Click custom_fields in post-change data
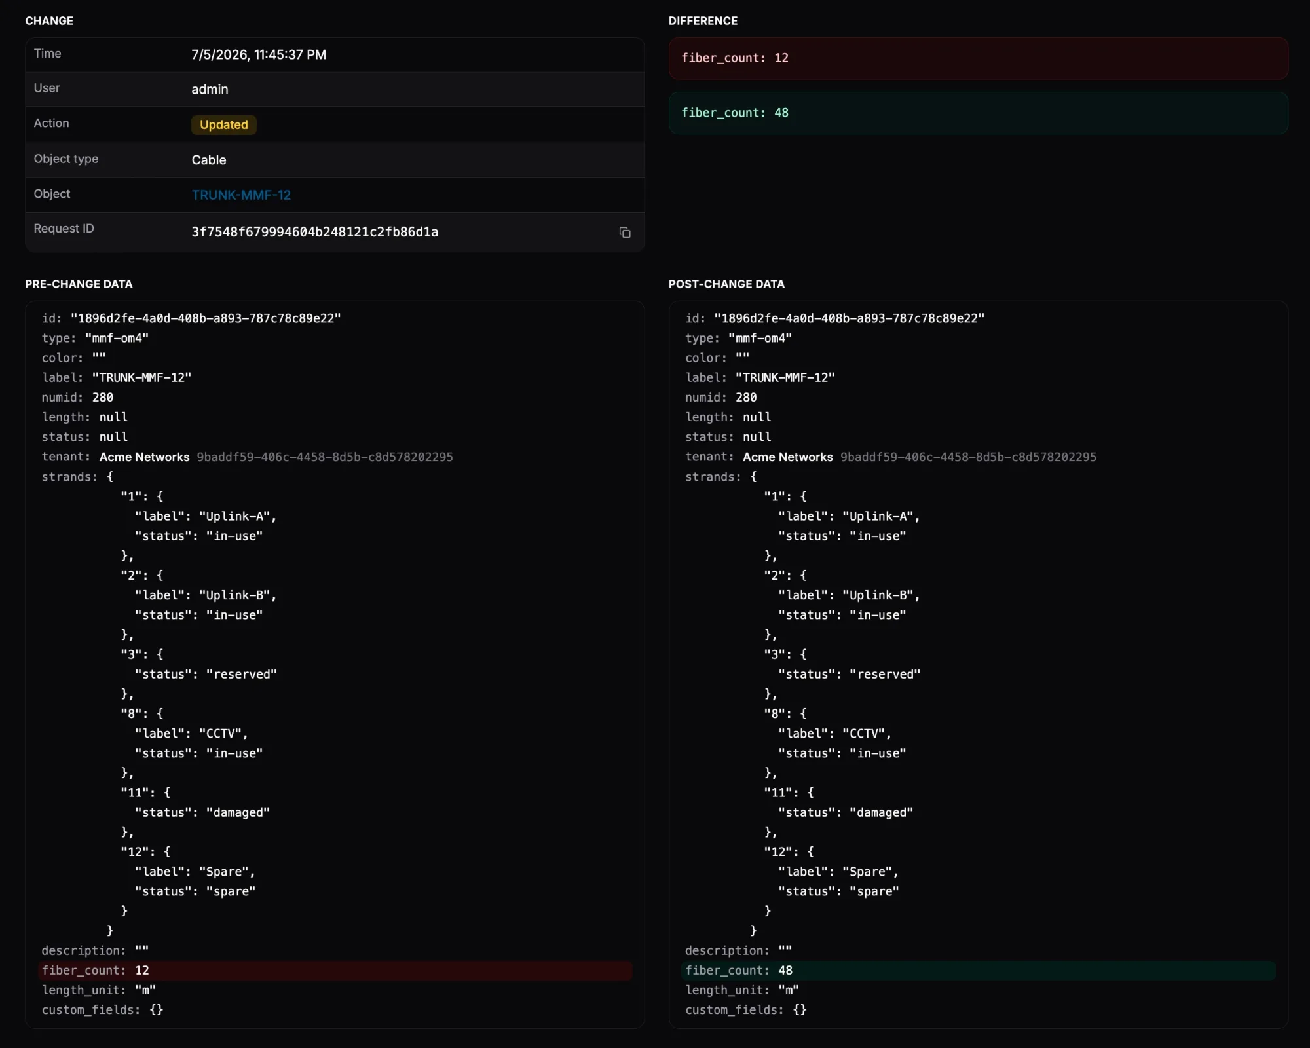Screen dimensions: 1310x1048 tap(745, 1010)
